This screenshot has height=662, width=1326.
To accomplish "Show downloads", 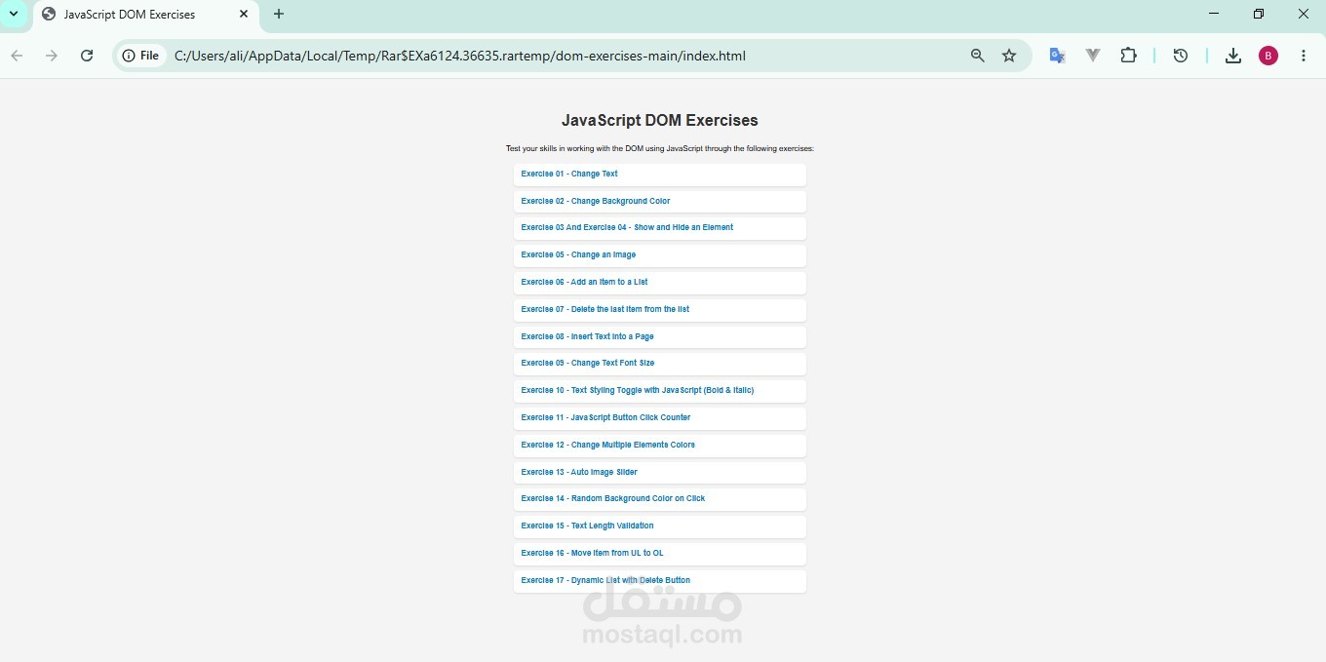I will (1233, 56).
